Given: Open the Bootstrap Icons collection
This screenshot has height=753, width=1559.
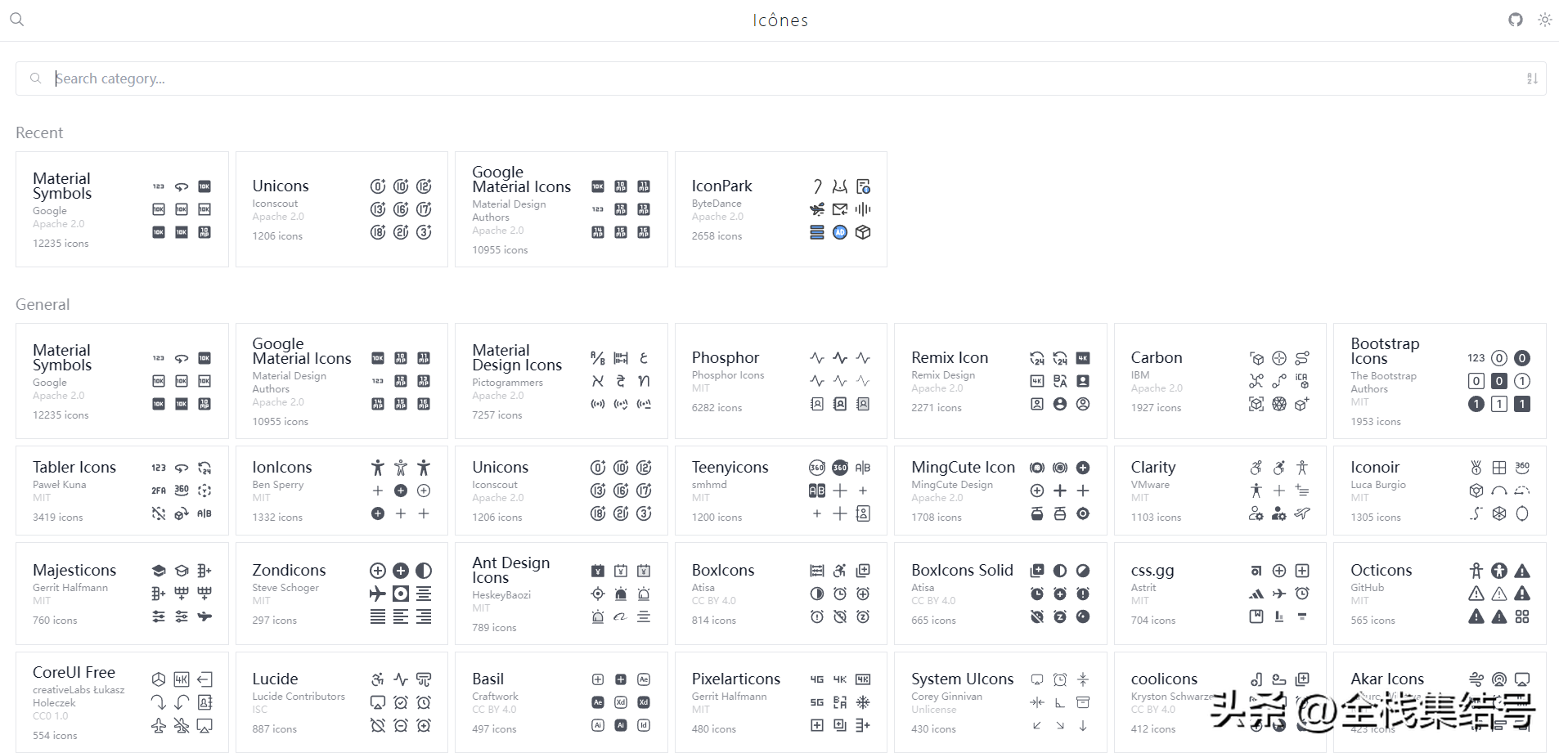Looking at the screenshot, I should [1440, 381].
